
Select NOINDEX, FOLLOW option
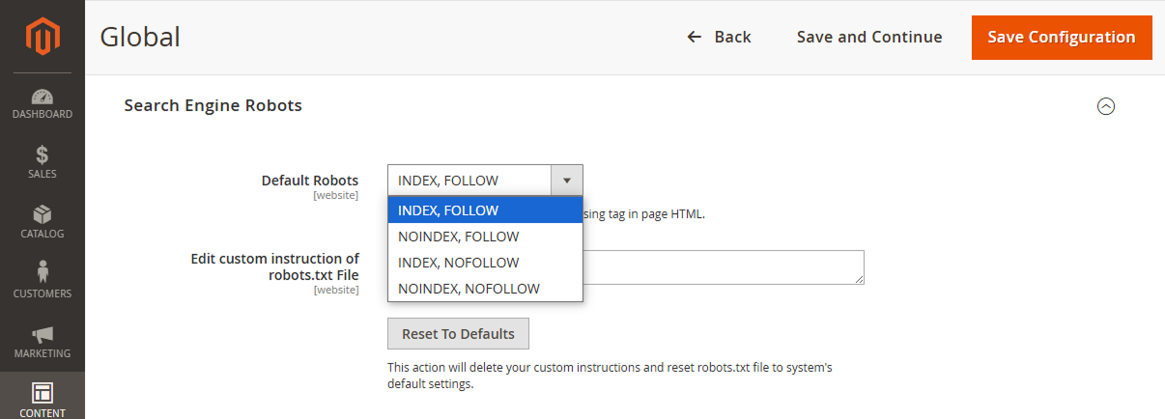pos(485,237)
